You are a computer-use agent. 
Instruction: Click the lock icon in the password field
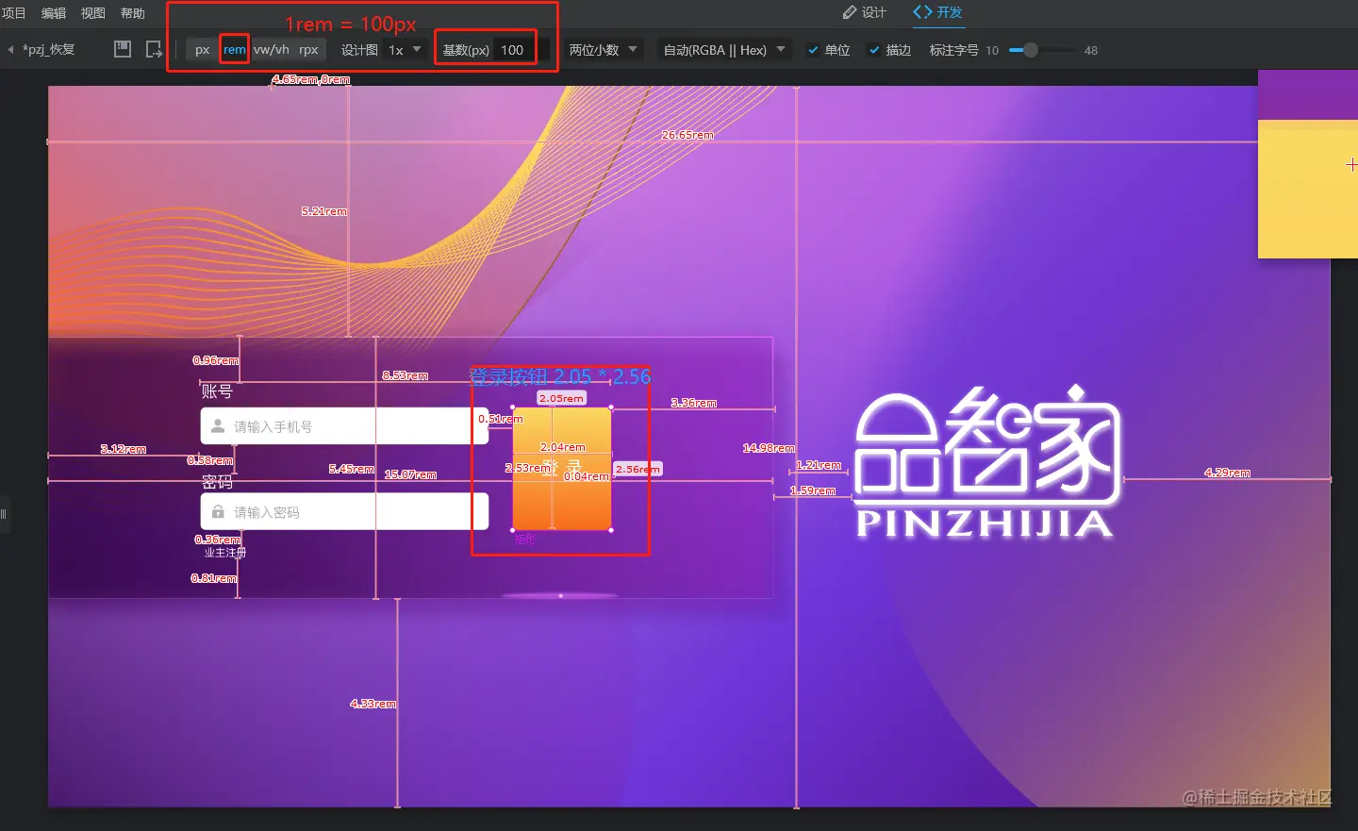click(x=218, y=512)
